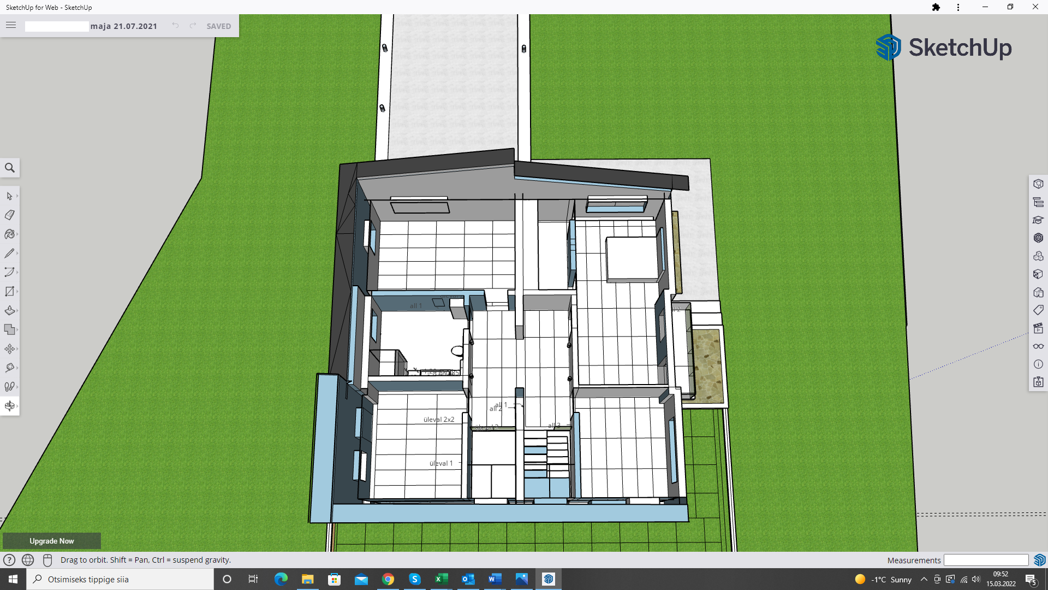Viewport: 1048px width, 590px height.
Task: Select the Push/Pull tool
Action: tap(9, 310)
